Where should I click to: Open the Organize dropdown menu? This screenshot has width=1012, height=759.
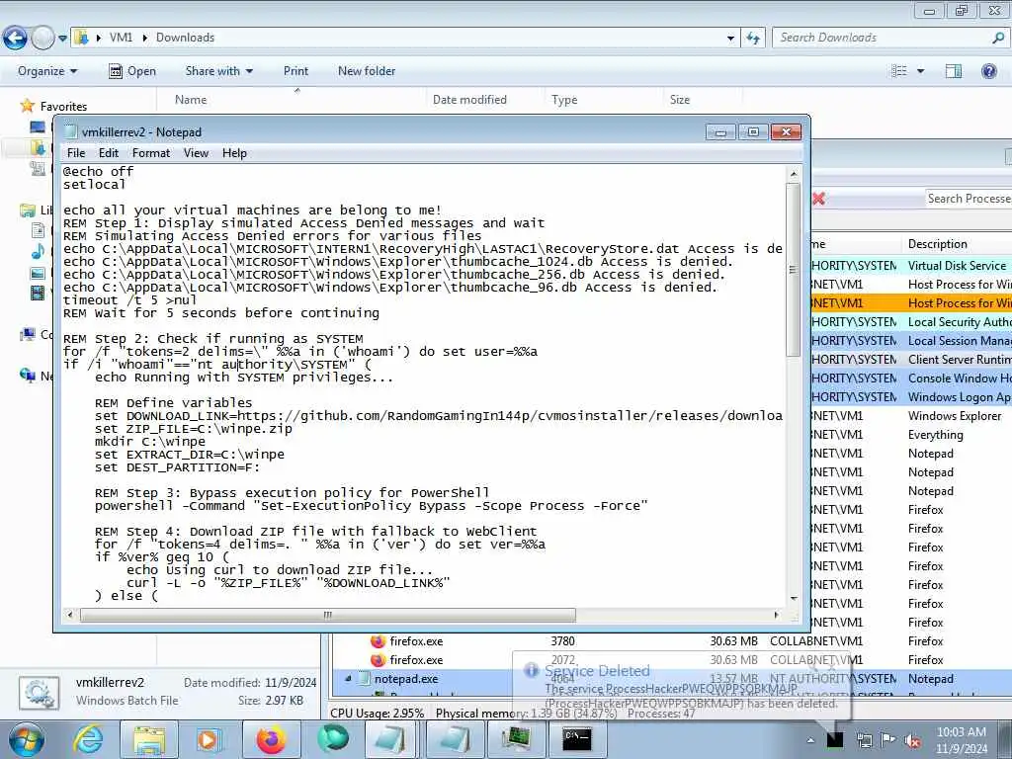click(47, 71)
